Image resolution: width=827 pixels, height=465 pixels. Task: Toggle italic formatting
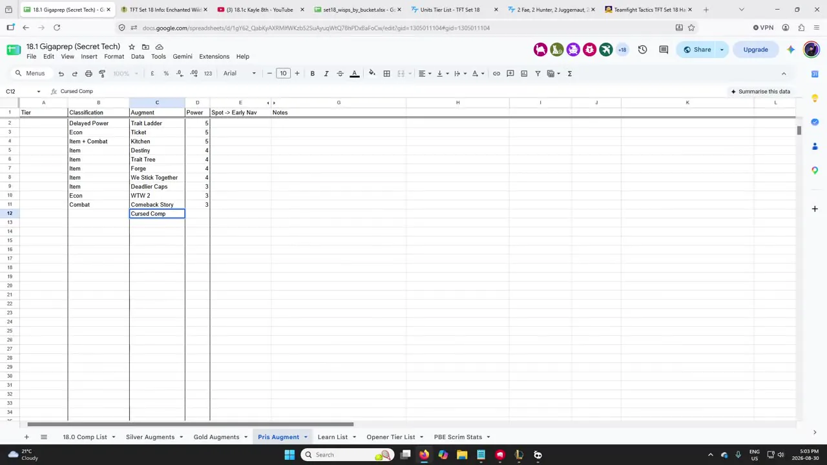click(x=326, y=74)
